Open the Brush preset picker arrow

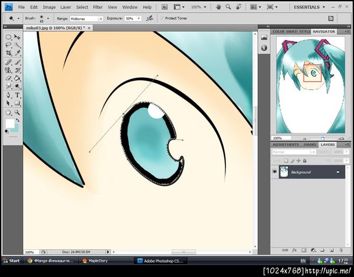tap(48, 18)
